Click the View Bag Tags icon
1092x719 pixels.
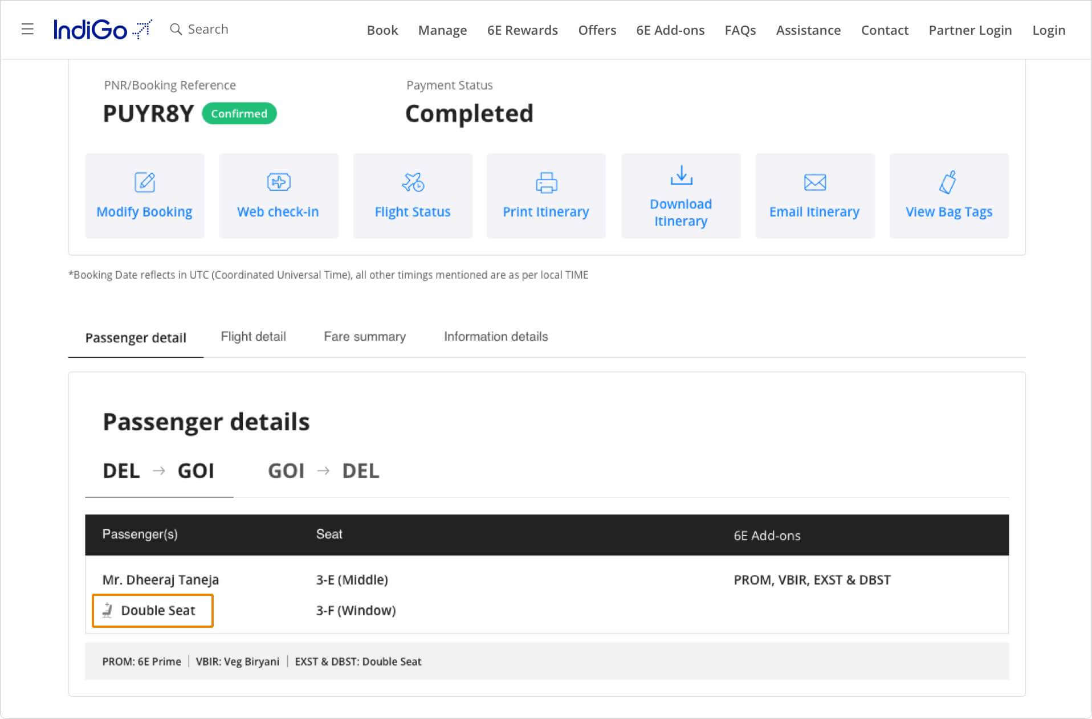click(x=948, y=182)
